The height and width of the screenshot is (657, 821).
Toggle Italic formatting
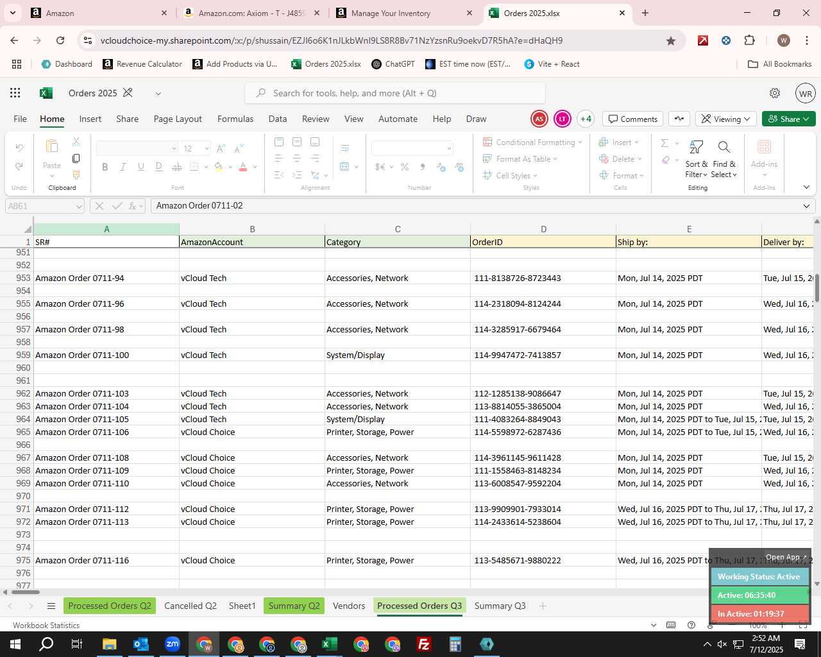tap(123, 167)
